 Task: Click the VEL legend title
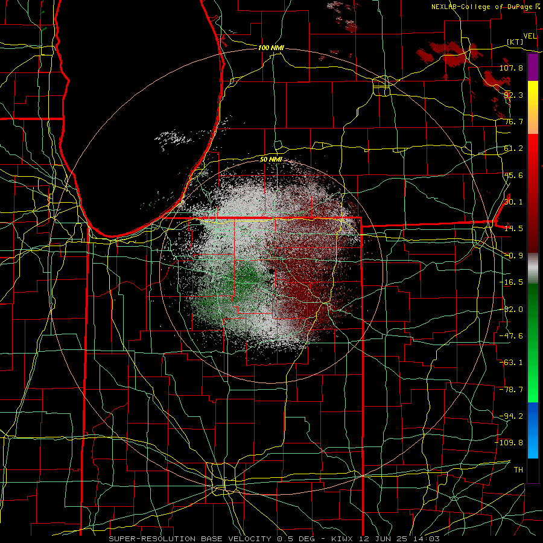coord(530,36)
